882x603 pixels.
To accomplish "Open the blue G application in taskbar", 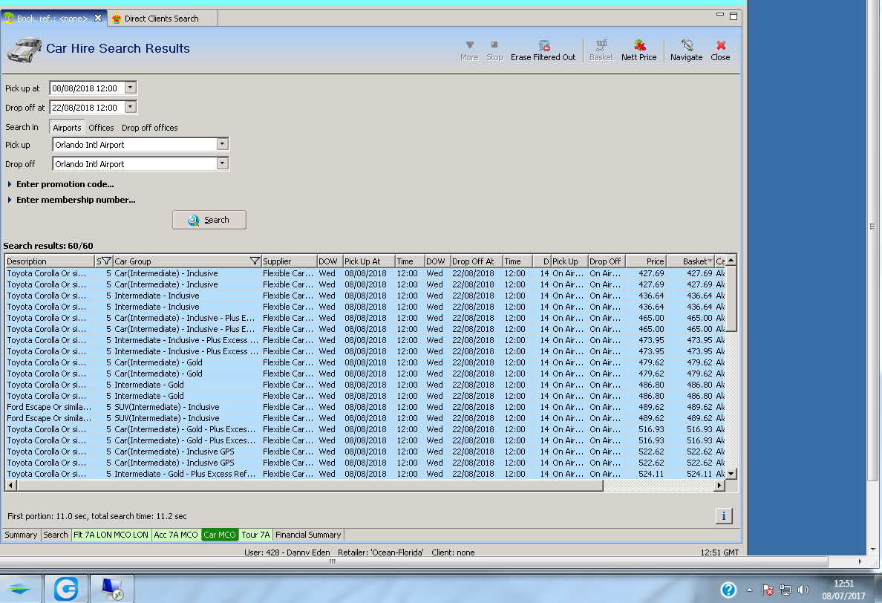I will [66, 589].
